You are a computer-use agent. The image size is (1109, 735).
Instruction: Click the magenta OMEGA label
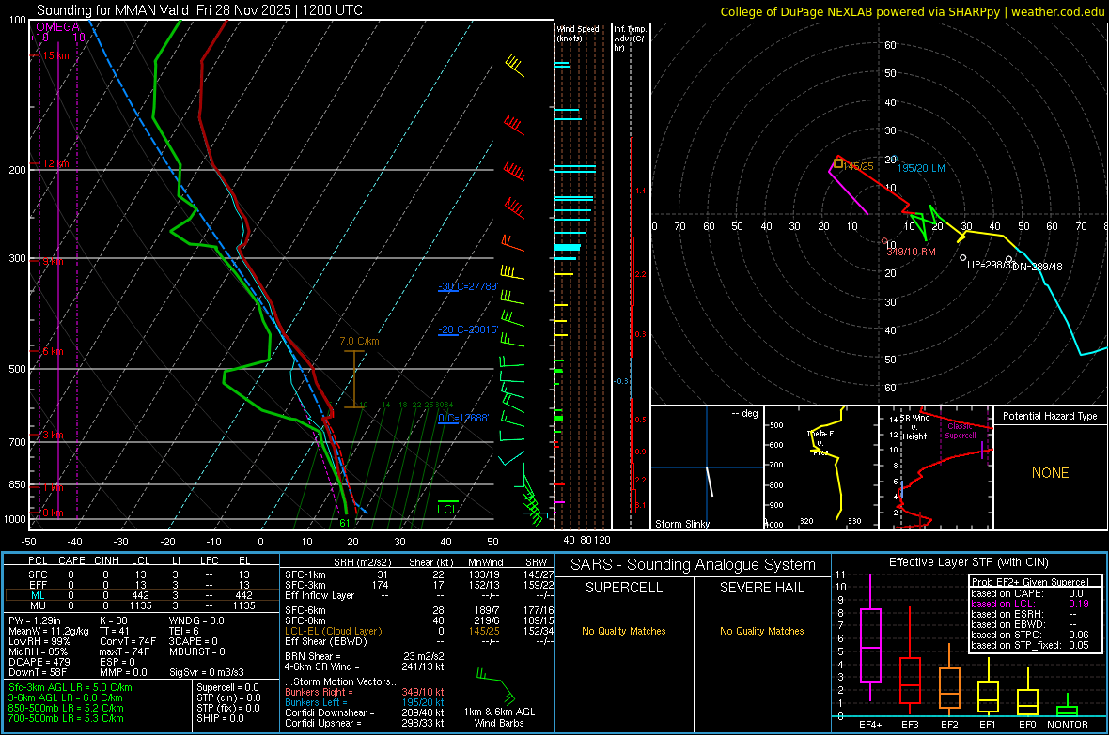58,27
